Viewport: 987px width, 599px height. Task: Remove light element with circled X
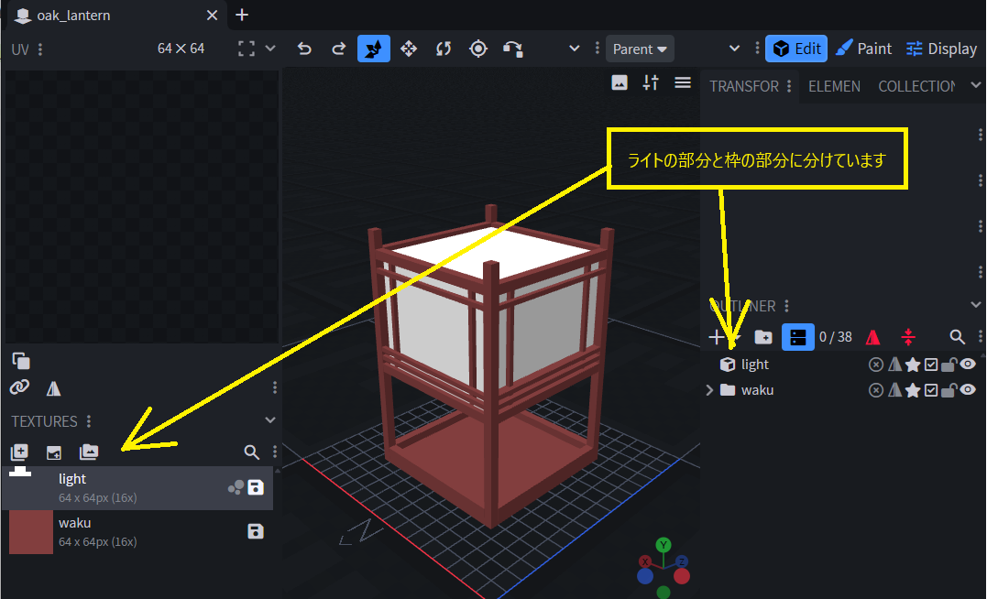click(875, 365)
